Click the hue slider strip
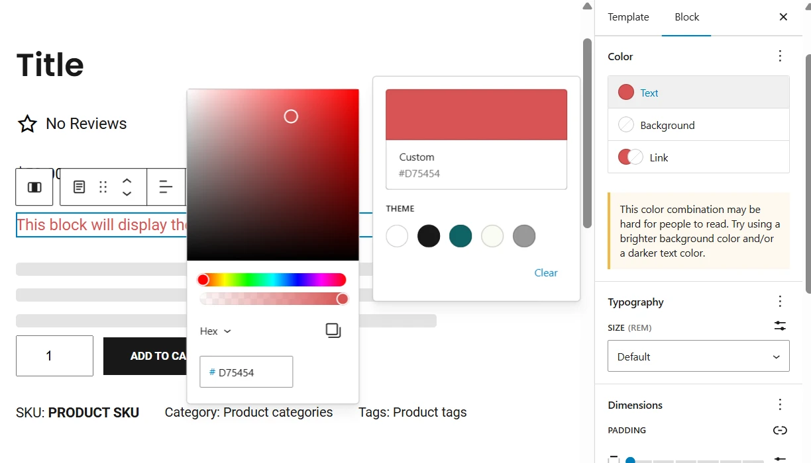This screenshot has width=811, height=463. pyautogui.click(x=272, y=279)
